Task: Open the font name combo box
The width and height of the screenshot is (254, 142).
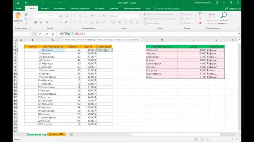Action: (41, 16)
